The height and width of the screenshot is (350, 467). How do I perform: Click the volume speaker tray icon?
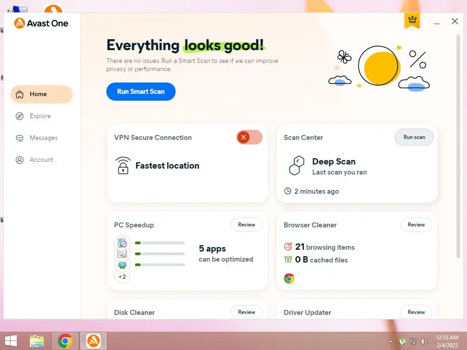point(424,341)
